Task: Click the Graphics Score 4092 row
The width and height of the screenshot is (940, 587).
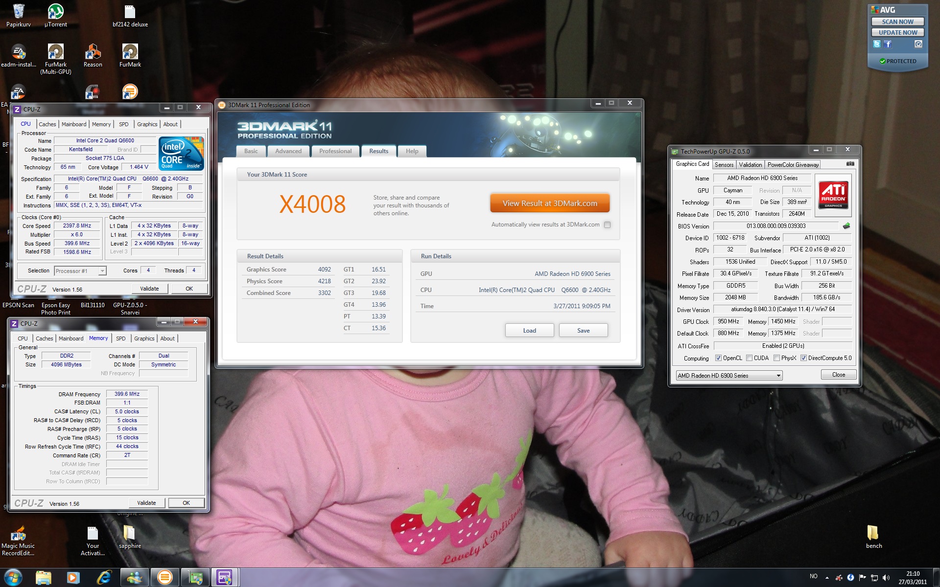Action: click(288, 270)
